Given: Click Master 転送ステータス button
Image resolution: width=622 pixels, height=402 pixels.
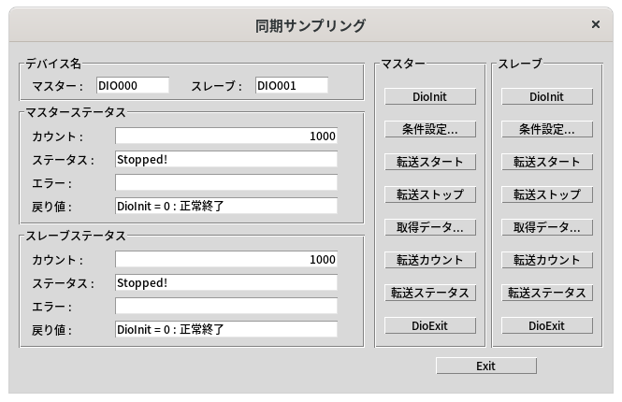Looking at the screenshot, I should pyautogui.click(x=429, y=293).
